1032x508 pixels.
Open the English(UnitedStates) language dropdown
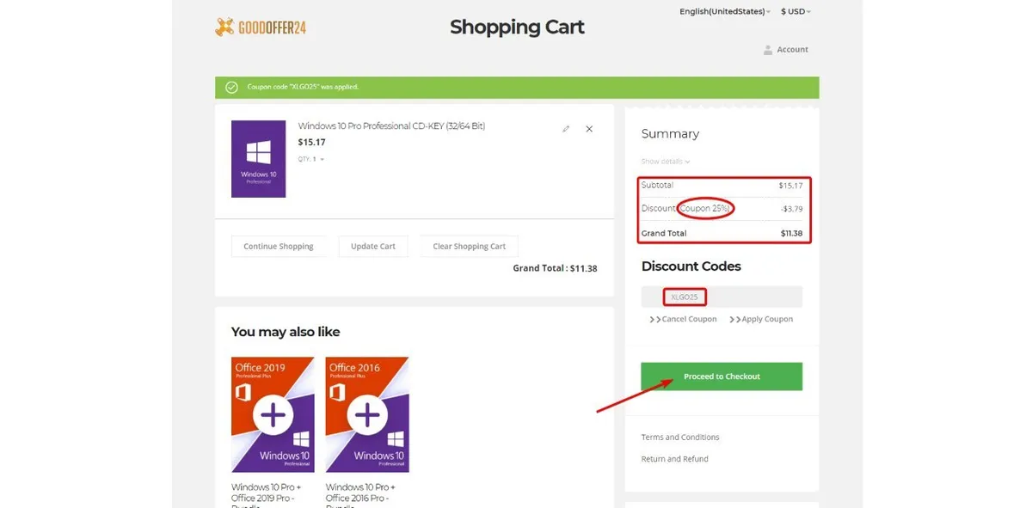point(724,12)
